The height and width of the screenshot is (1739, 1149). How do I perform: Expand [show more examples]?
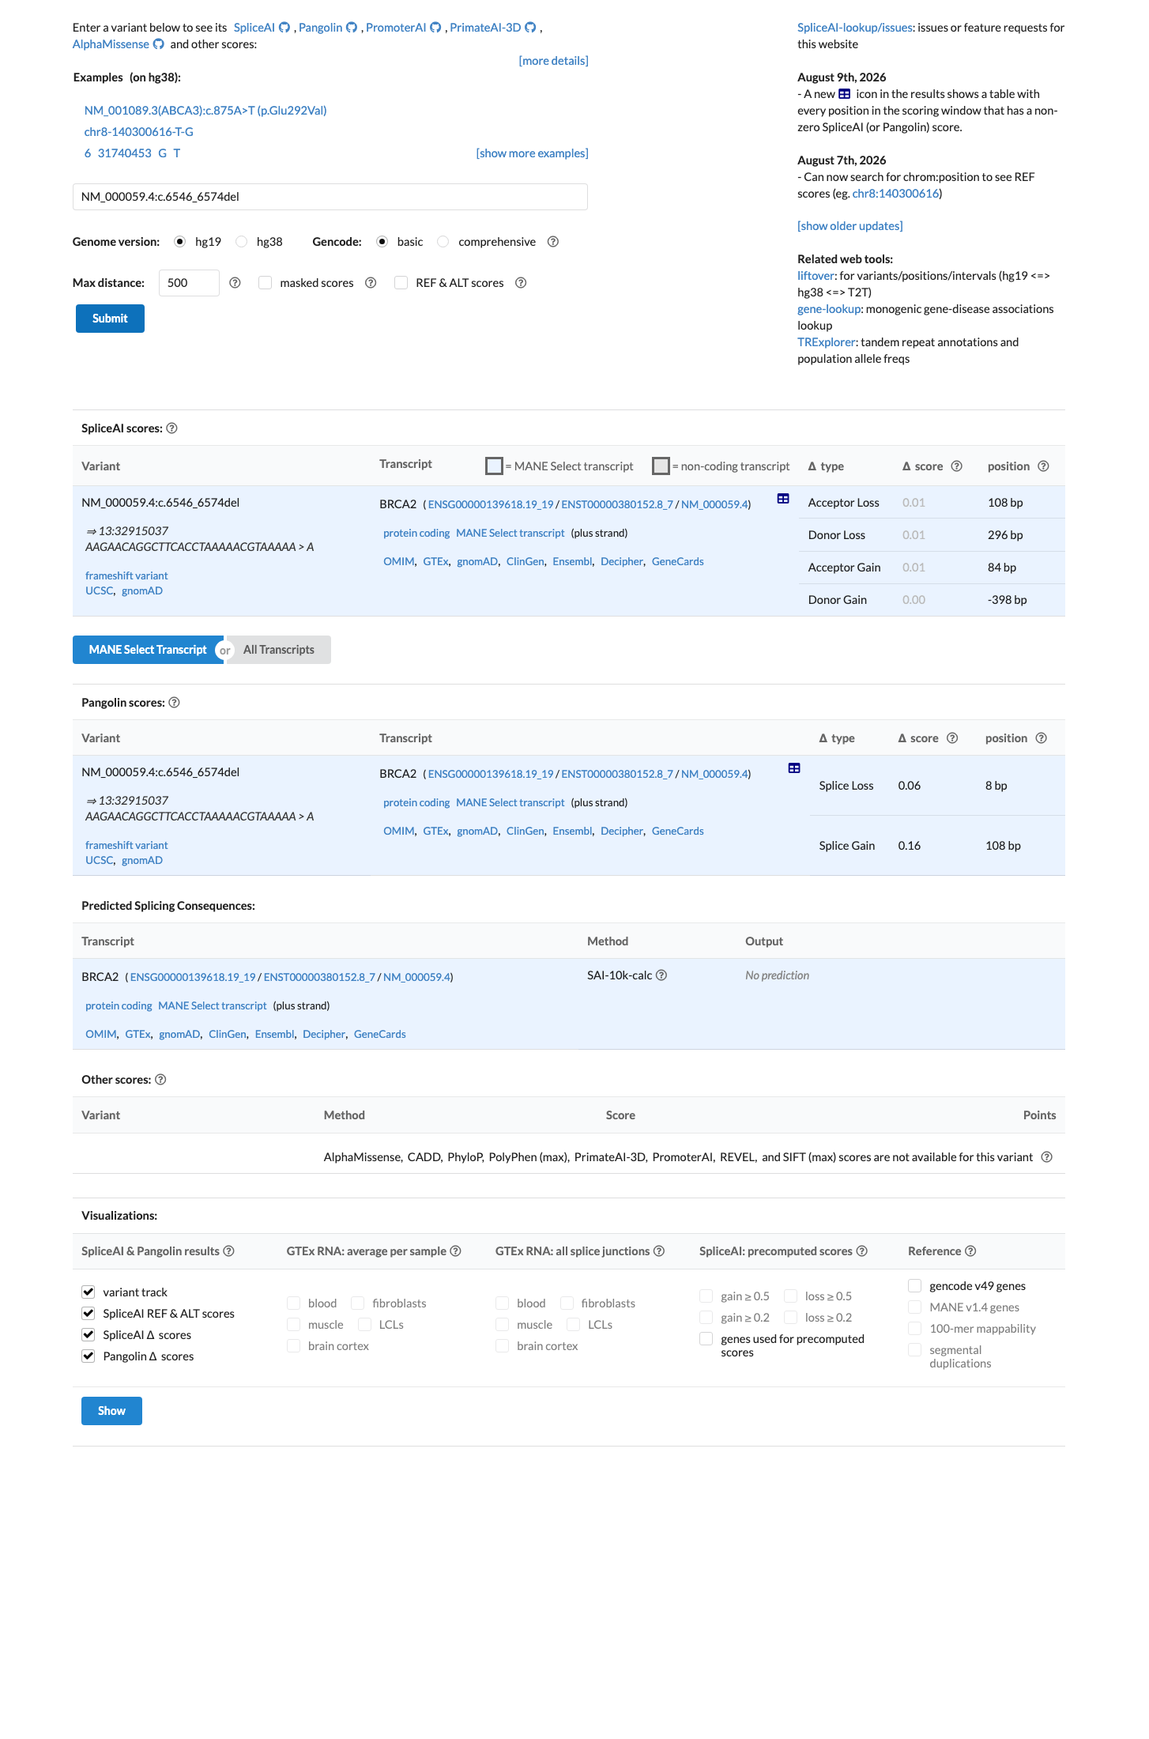[532, 153]
